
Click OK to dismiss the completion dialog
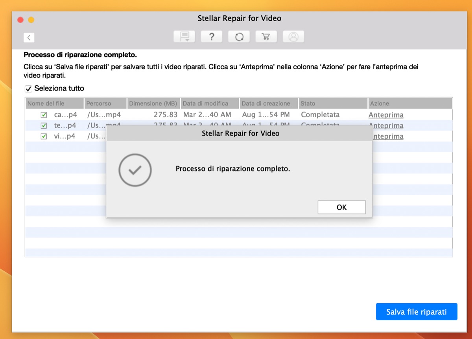pyautogui.click(x=341, y=207)
